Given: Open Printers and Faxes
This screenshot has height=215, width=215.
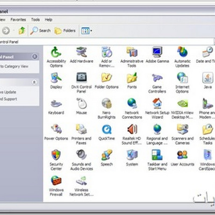Looking at the screenshot, I should click(81, 134).
